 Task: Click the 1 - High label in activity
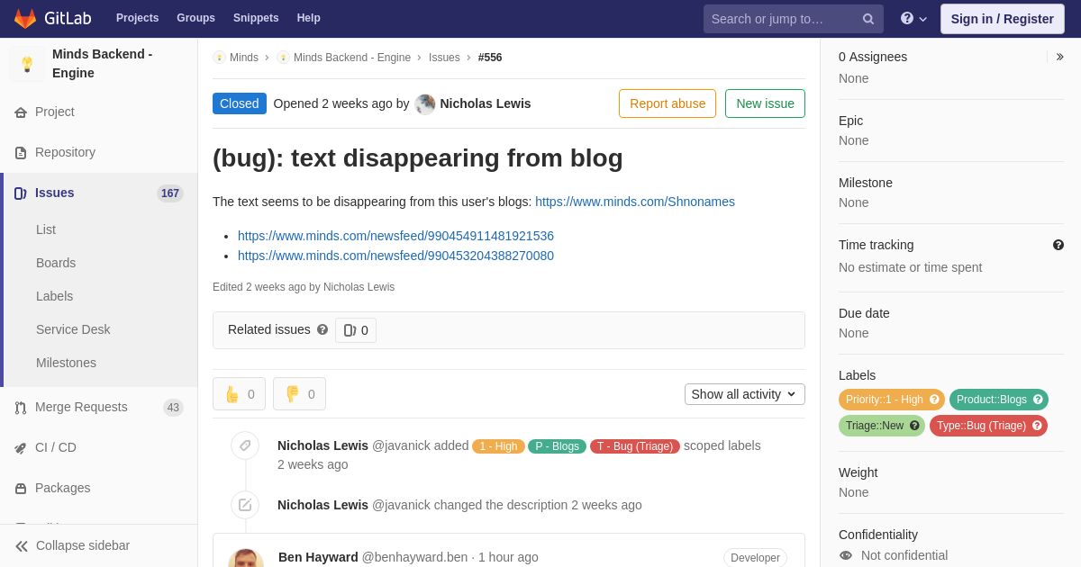point(498,446)
